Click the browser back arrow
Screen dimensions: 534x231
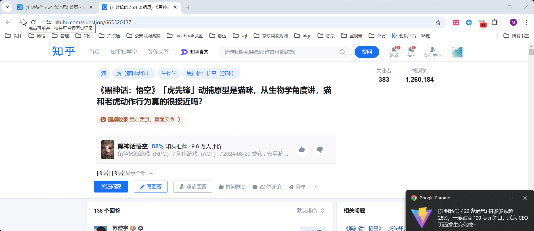point(8,22)
